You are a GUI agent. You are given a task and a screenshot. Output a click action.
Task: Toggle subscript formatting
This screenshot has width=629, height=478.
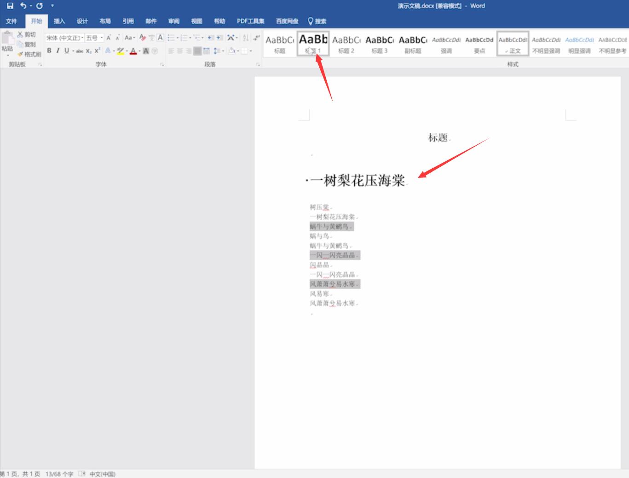tap(89, 51)
